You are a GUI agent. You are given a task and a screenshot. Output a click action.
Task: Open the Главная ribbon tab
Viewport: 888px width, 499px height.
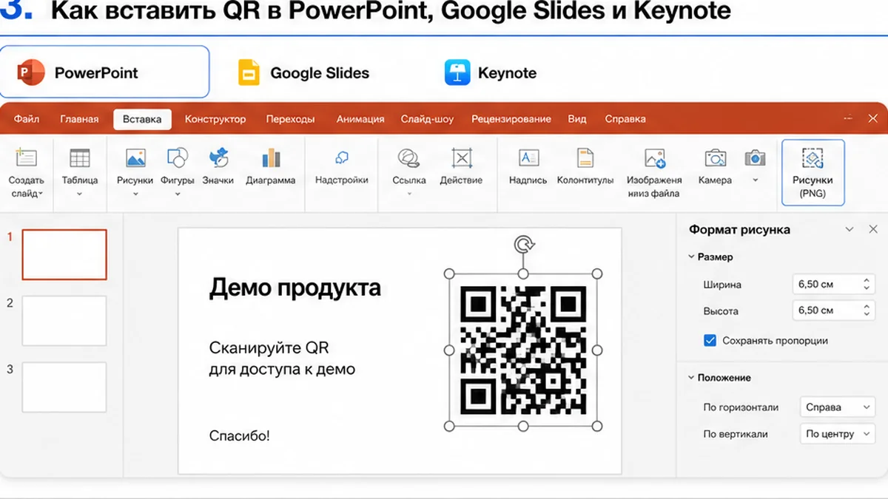point(79,119)
